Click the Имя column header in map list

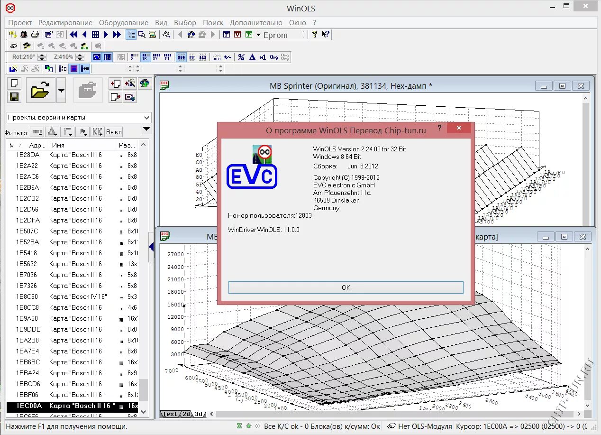tap(82, 145)
